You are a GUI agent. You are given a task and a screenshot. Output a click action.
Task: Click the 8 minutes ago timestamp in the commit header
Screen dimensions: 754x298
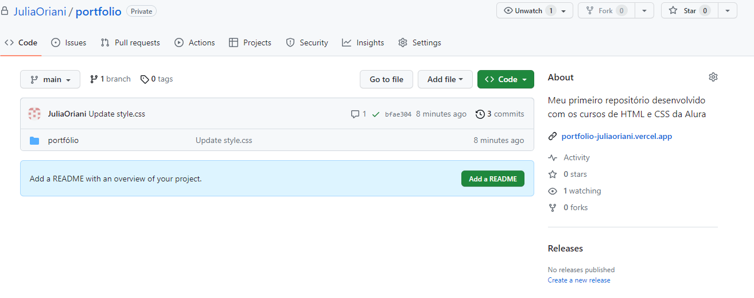tap(441, 114)
